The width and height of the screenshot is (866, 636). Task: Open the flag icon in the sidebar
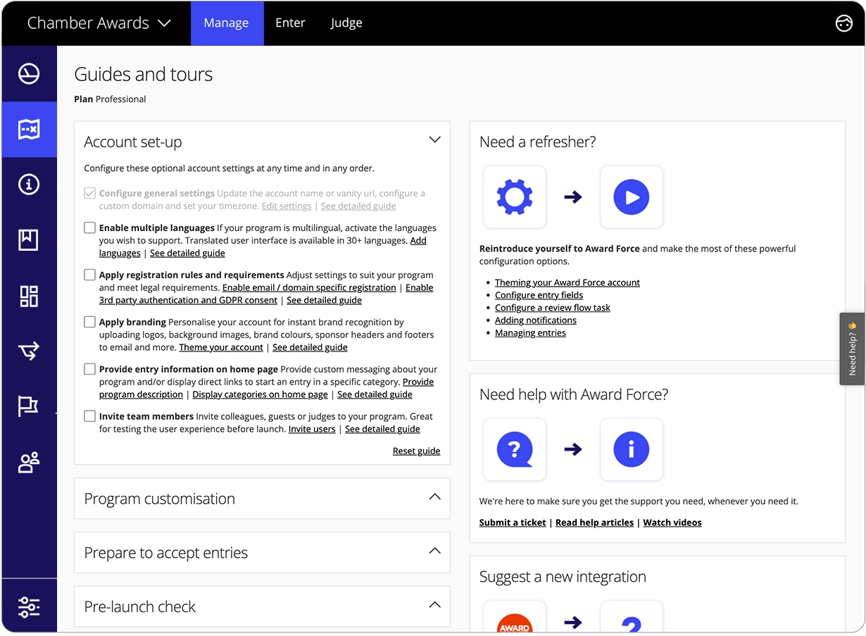28,406
